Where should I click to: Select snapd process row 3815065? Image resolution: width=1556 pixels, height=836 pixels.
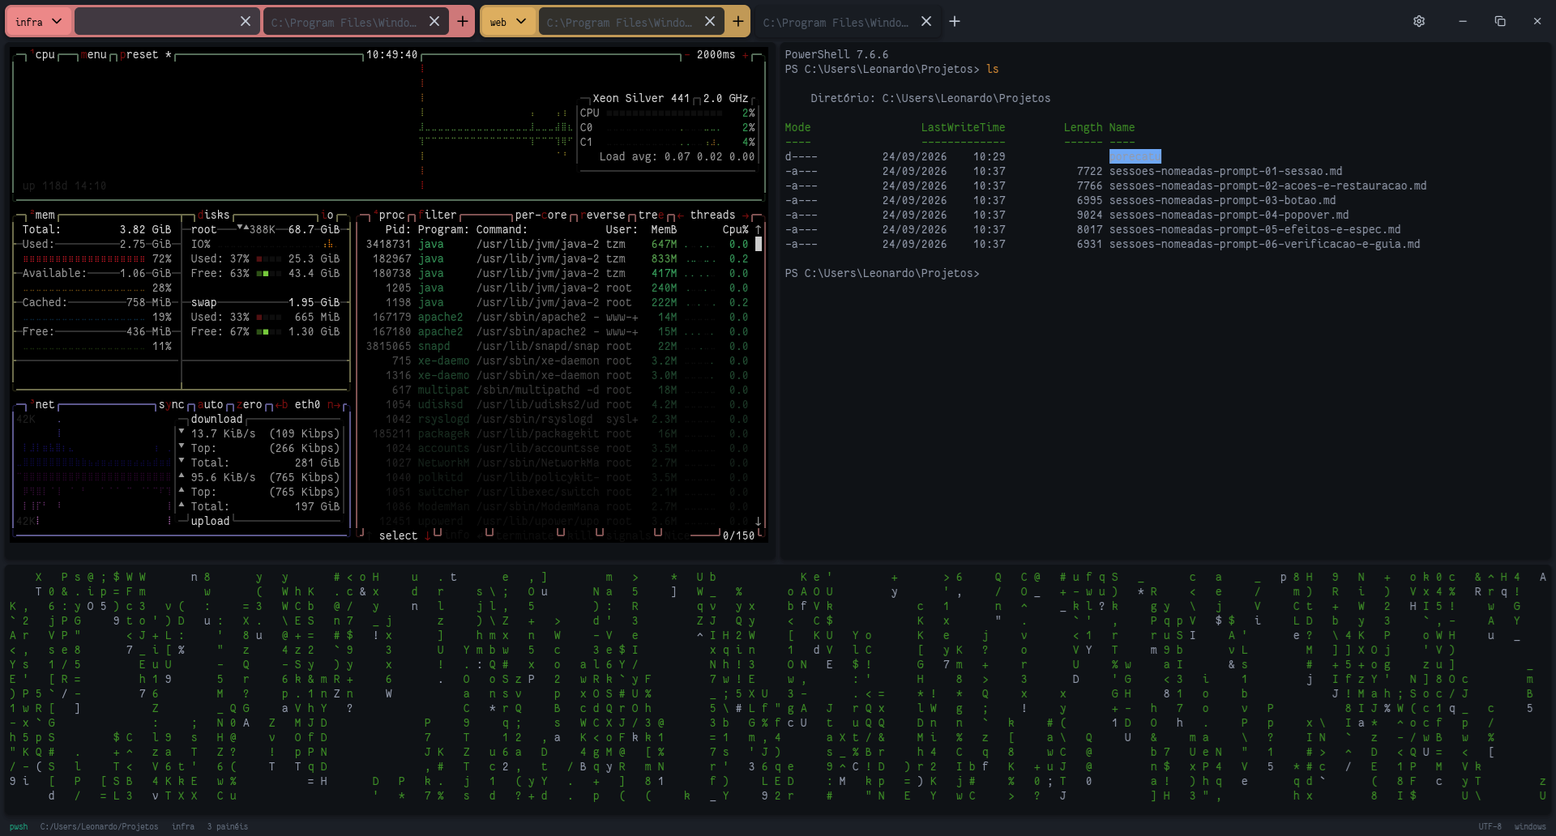557,346
